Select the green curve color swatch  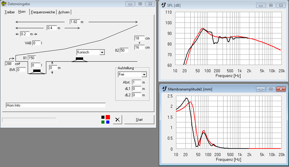[x=103, y=122]
